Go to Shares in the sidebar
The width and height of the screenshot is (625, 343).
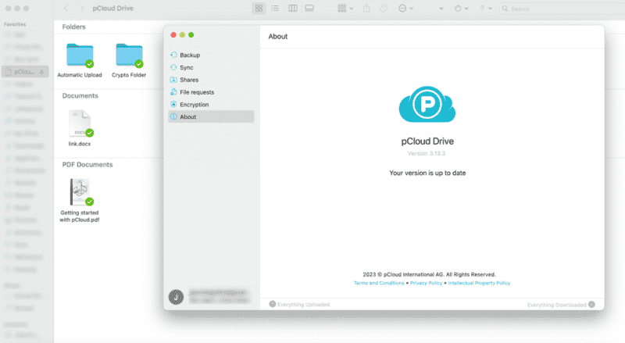tap(188, 80)
